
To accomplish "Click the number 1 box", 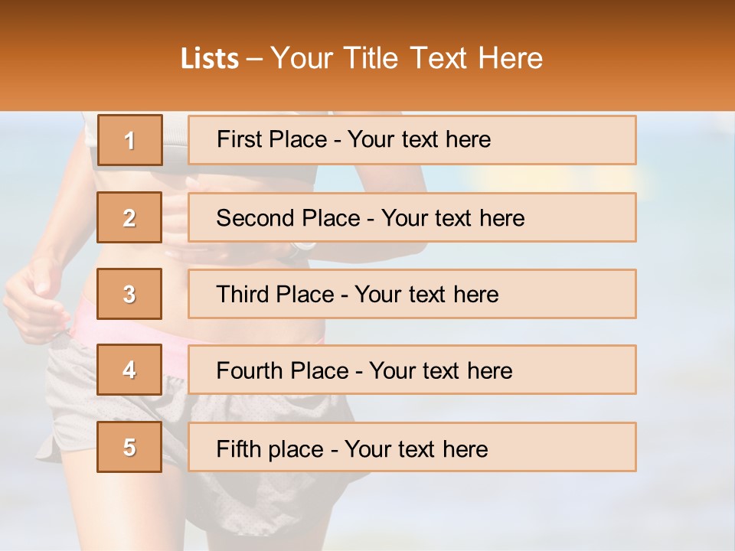I will (x=129, y=140).
